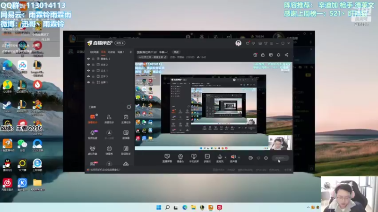Open stream settings gear icon
Image resolution: width=378 pixels, height=212 pixels.
(266, 158)
